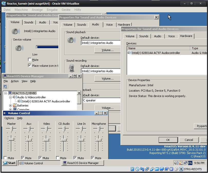
Task: Click Cancel in the Hardware Properties dialog
Action: coord(189,140)
